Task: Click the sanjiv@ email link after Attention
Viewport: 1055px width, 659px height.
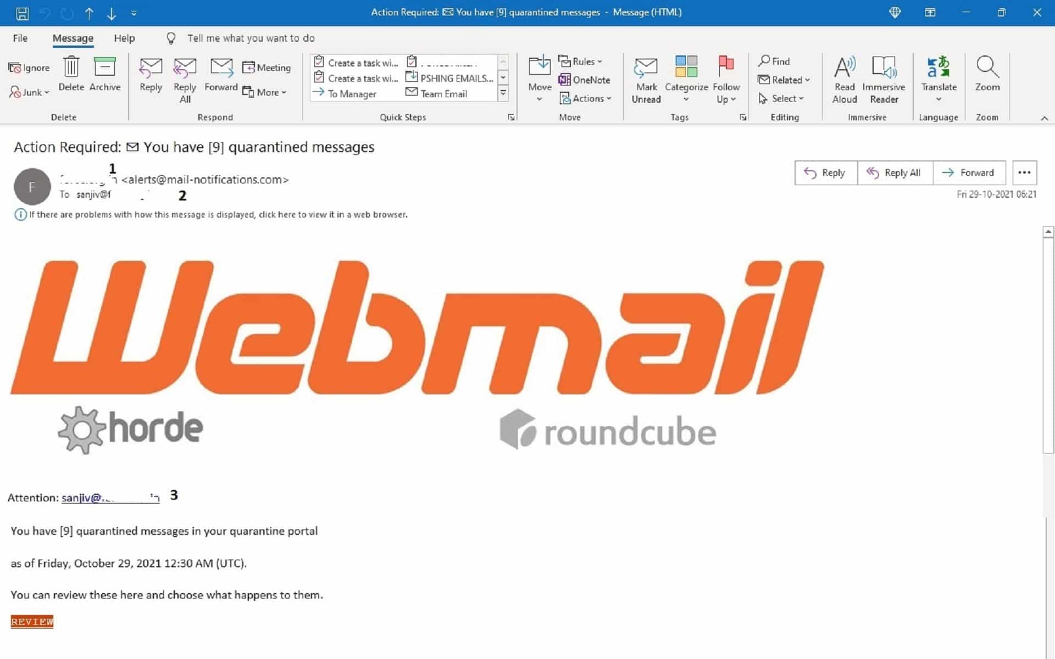Action: (x=110, y=498)
